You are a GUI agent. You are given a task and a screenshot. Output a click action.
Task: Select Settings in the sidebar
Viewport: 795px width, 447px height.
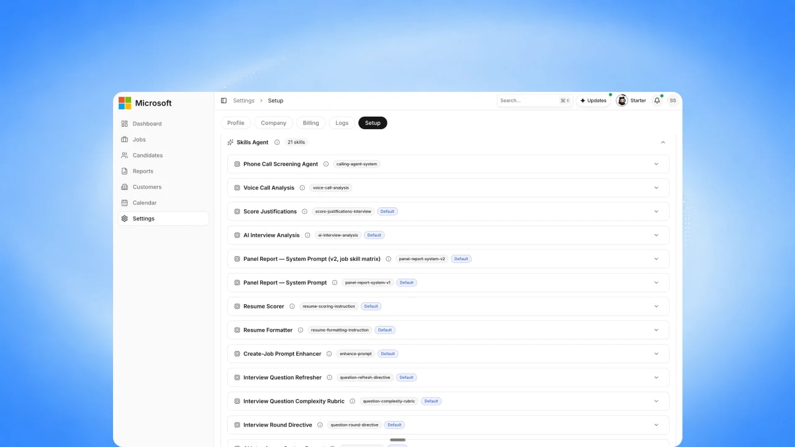(x=163, y=219)
